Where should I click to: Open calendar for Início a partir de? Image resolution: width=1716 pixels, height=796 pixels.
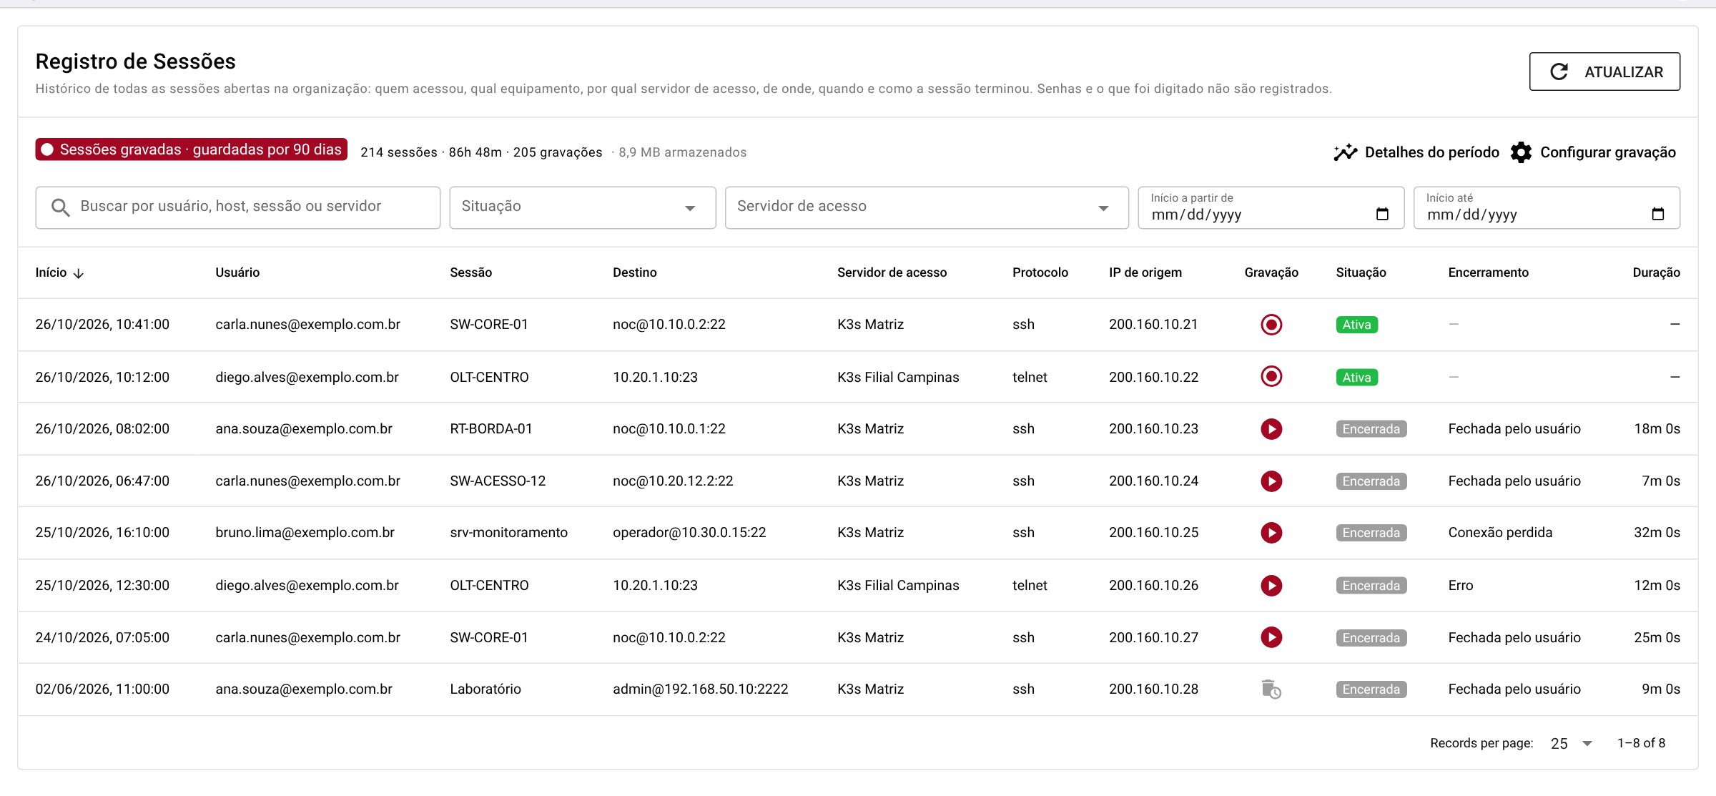(1382, 214)
